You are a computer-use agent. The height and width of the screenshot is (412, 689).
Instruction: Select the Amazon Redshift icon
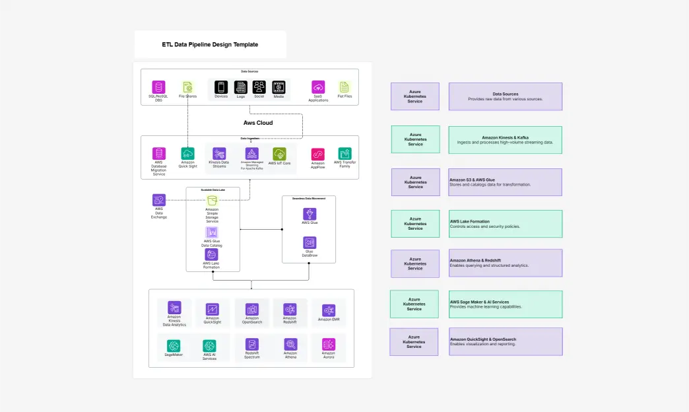(x=290, y=309)
